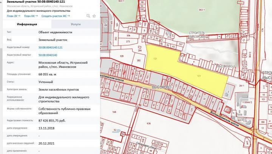Switch to the Информация tab

(27, 24)
